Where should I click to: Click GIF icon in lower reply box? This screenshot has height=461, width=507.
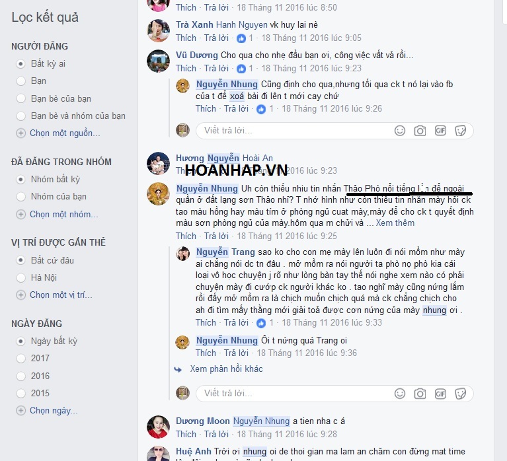coord(440,394)
